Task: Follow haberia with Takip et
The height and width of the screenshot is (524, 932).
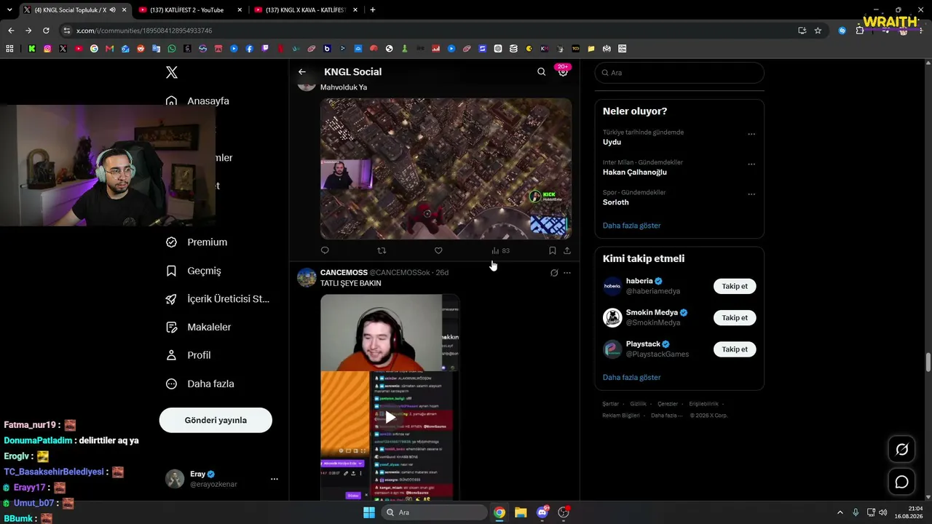Action: coord(735,286)
